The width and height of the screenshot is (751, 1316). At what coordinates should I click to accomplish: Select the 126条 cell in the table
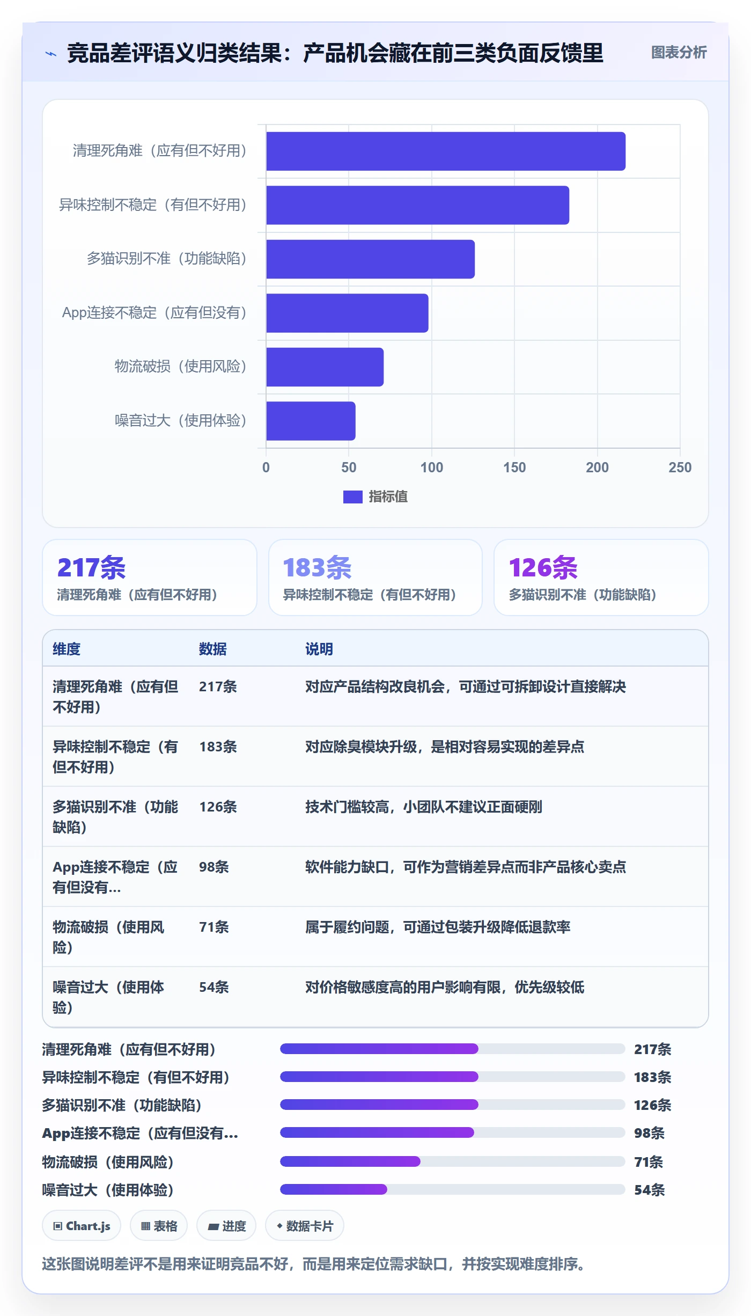[x=218, y=807]
